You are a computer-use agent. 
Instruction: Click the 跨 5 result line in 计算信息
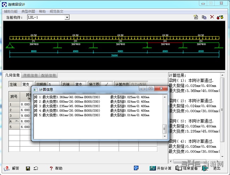(92, 115)
